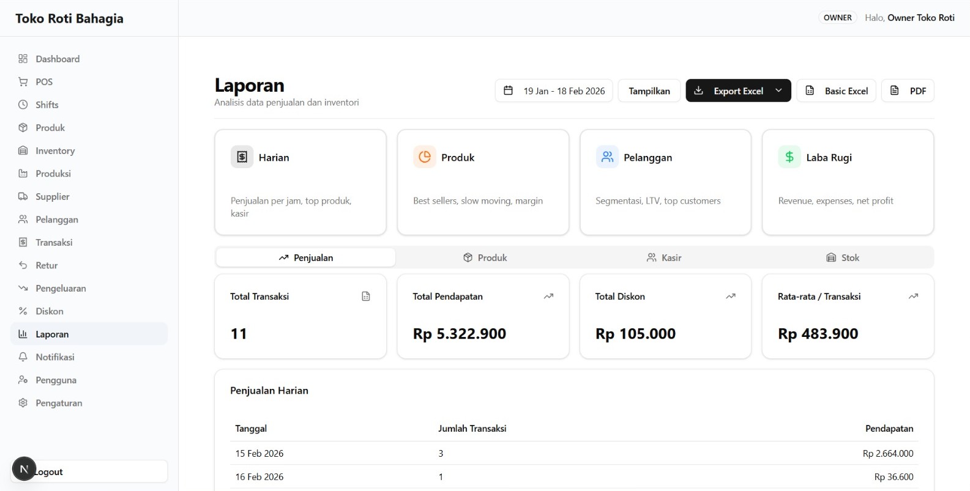
Task: Click the green dollar Laba Rugi icon
Action: (x=789, y=157)
